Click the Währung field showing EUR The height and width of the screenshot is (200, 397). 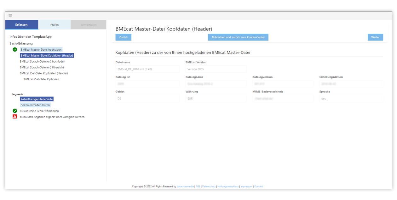click(x=216, y=98)
